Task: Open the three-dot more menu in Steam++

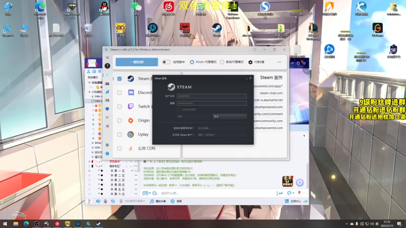Action: (x=279, y=62)
